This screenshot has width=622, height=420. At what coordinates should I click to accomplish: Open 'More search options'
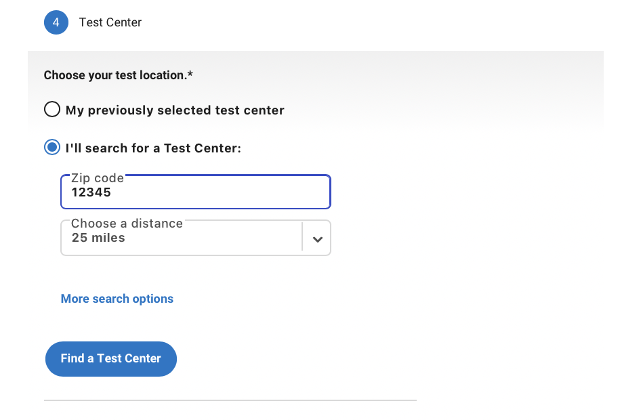[117, 298]
